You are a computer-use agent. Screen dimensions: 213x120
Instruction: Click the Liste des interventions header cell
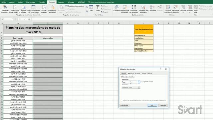click(144, 29)
